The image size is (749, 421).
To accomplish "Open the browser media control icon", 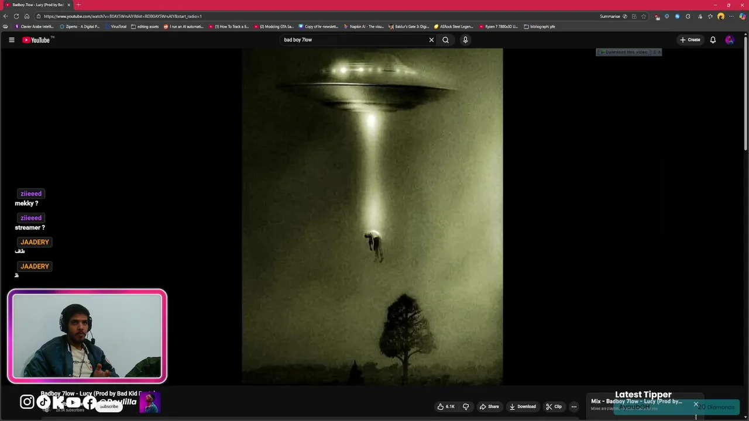I will pyautogui.click(x=700, y=16).
